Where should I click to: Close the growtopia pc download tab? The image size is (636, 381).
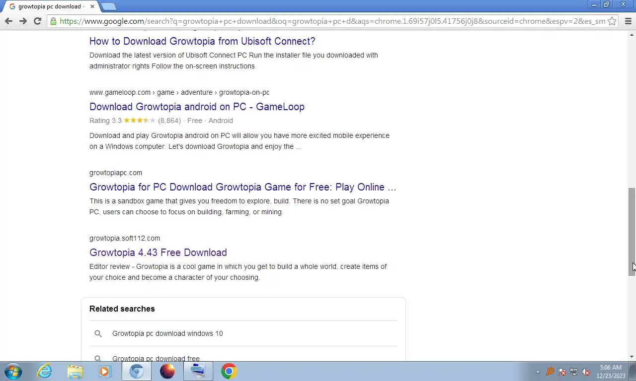click(92, 6)
